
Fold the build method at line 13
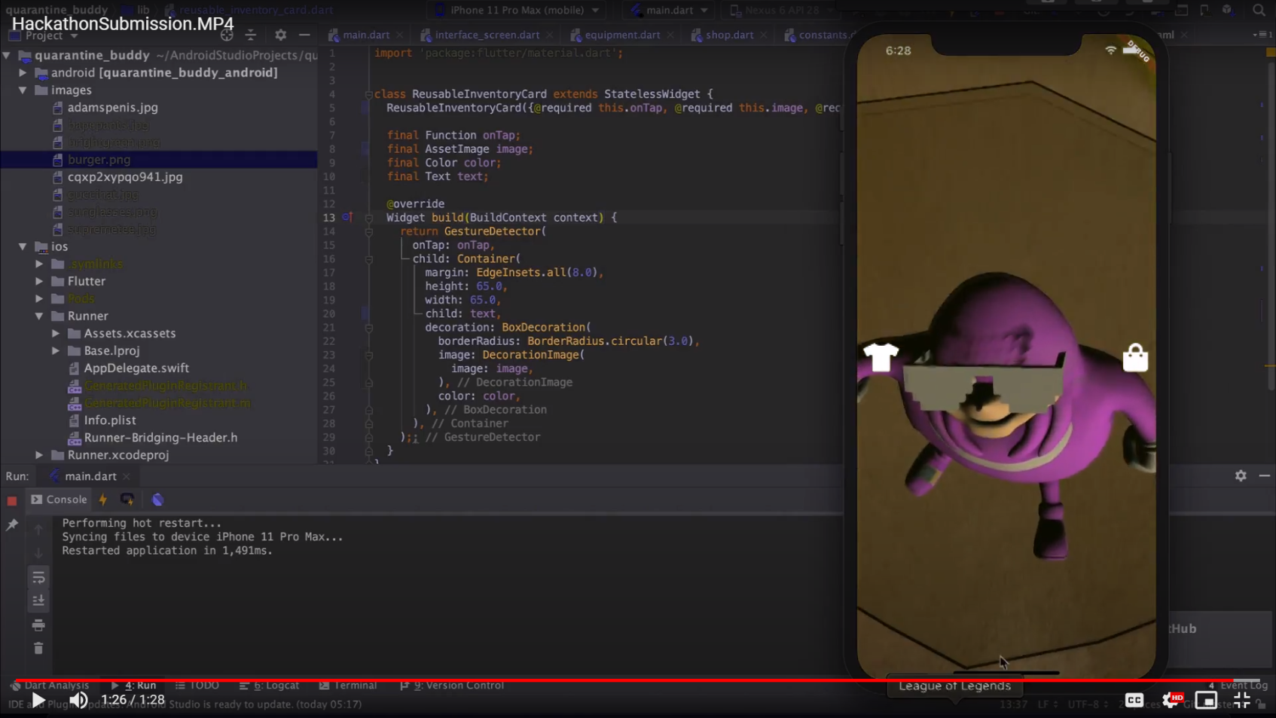coord(369,218)
